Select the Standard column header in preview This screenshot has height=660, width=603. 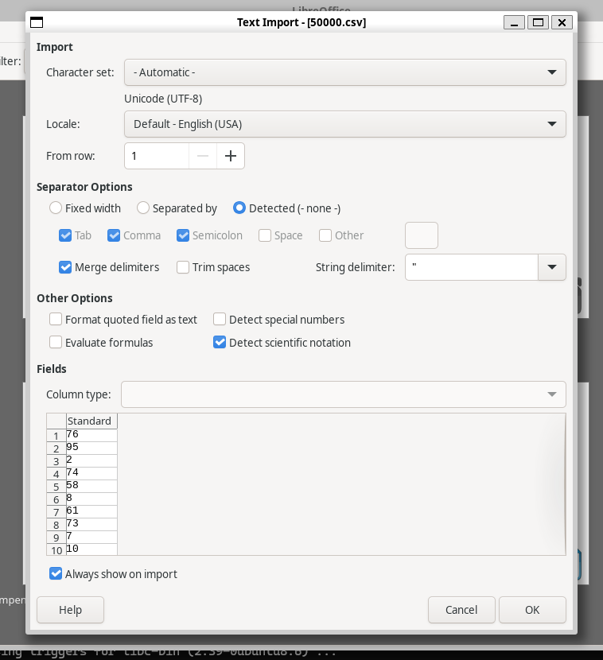(89, 421)
